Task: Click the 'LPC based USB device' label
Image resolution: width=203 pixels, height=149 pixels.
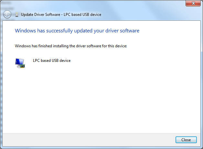Action: [52, 61]
